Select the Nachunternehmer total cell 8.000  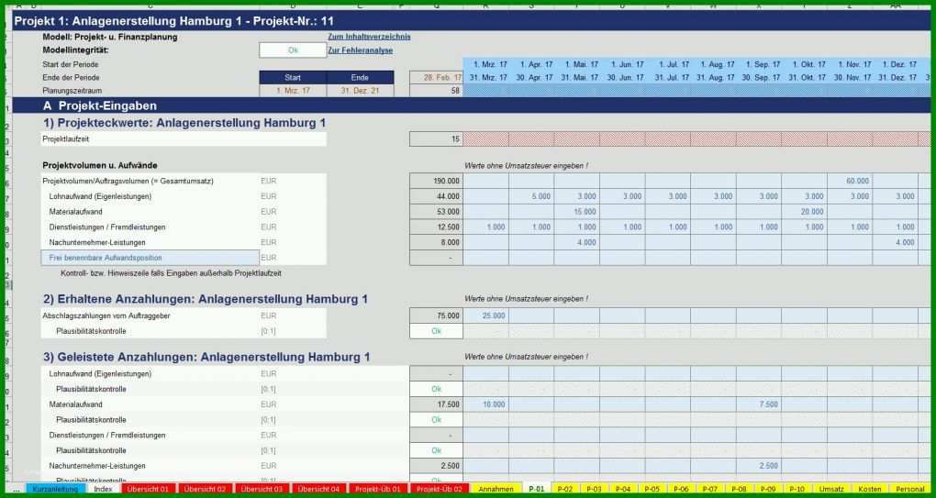tap(437, 243)
